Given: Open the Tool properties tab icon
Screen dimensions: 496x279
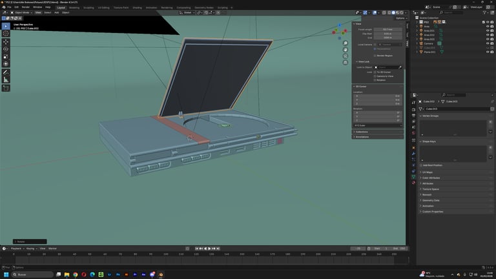Looking at the screenshot, I should 413,103.
